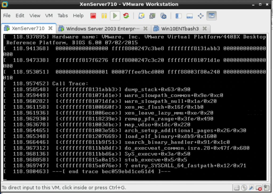Suspend the VM with the yellow pause icon
This screenshot has height=194, width=273.
(104, 16)
